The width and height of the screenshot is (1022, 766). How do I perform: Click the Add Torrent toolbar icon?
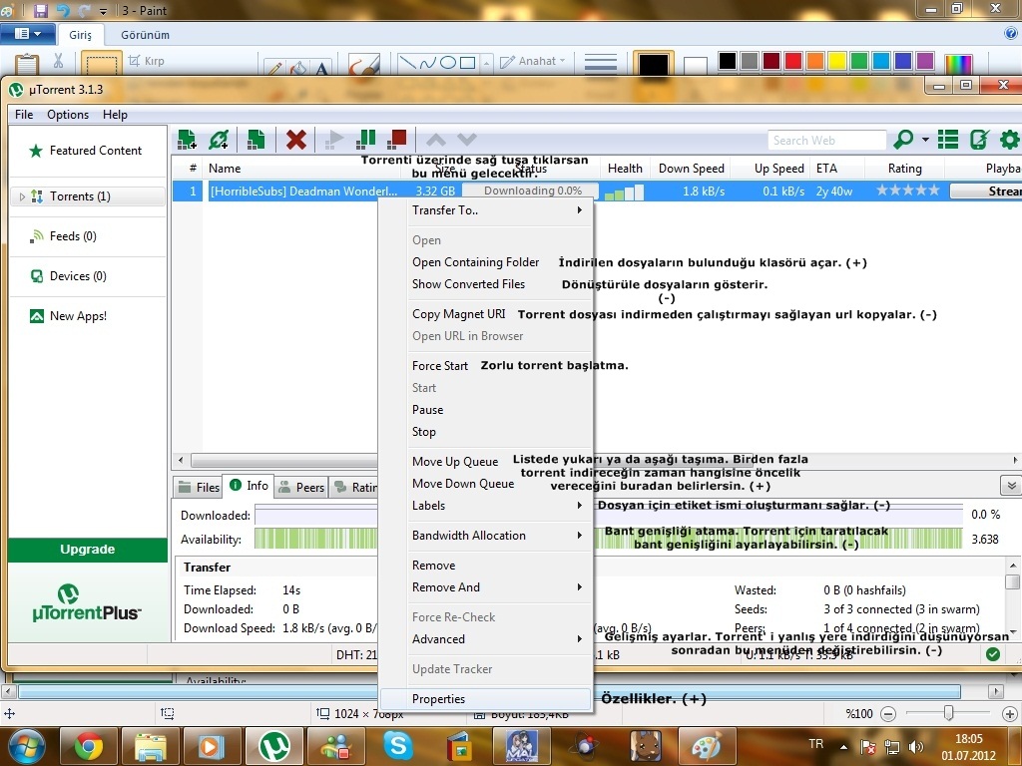[x=187, y=139]
